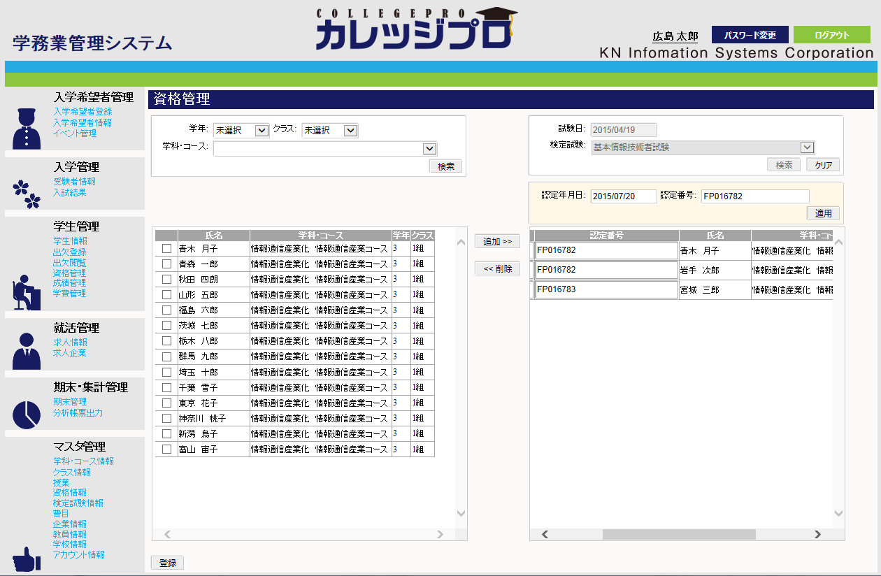This screenshot has width=881, height=576.
Task: Click the thumbs-up icon beside マスタ管理
Action: [x=27, y=559]
